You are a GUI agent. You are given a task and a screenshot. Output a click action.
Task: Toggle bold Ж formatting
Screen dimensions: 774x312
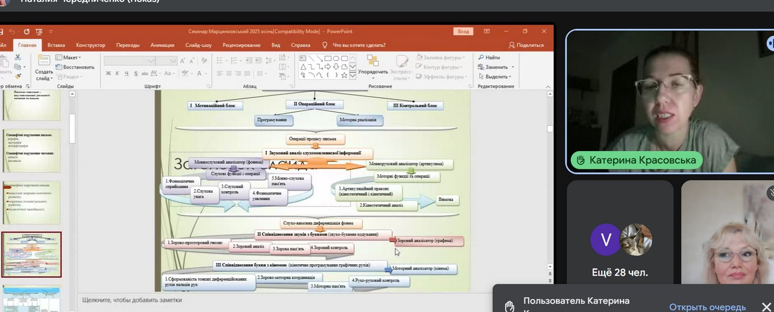click(108, 74)
